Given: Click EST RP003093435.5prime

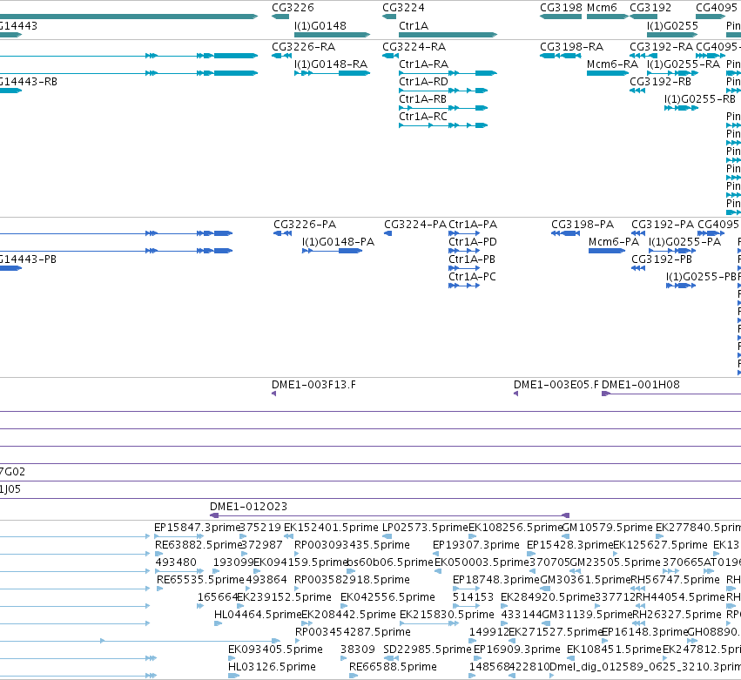Looking at the screenshot, I should 352,545.
